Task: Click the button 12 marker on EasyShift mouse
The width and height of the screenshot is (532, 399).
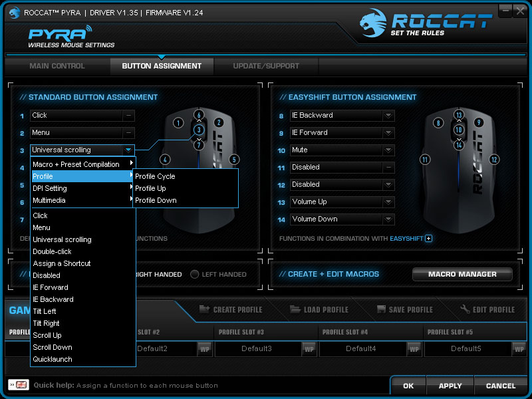Action: 494,160
